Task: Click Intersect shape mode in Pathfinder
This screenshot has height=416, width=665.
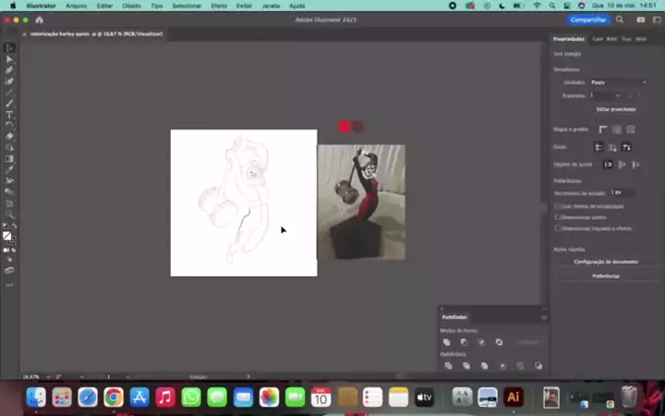Action: click(x=481, y=342)
